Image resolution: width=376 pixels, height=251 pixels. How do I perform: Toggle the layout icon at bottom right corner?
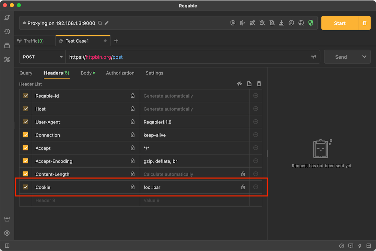click(x=369, y=246)
